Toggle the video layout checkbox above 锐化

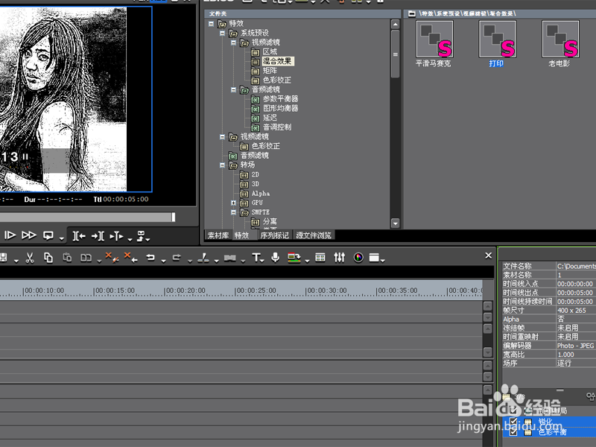point(513,410)
